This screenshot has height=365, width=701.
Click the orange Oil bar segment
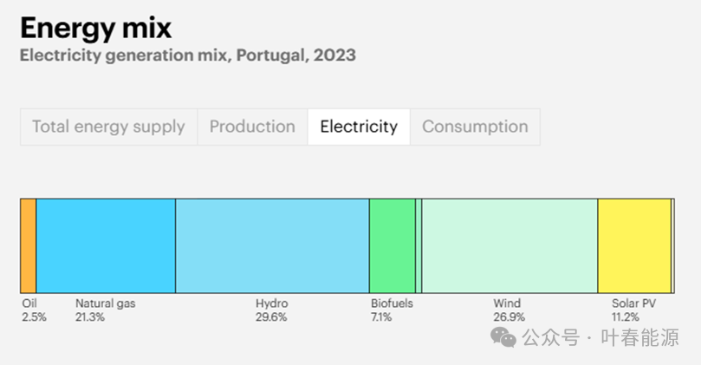28,246
